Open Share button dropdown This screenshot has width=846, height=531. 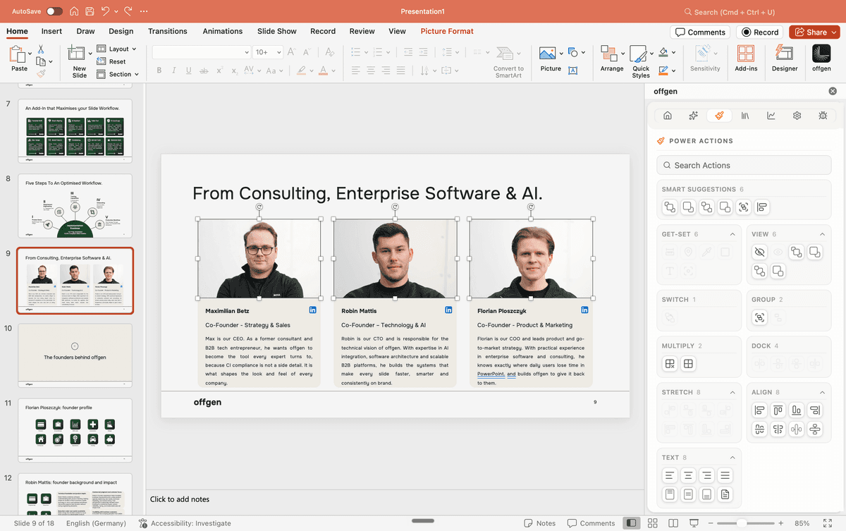coord(835,32)
